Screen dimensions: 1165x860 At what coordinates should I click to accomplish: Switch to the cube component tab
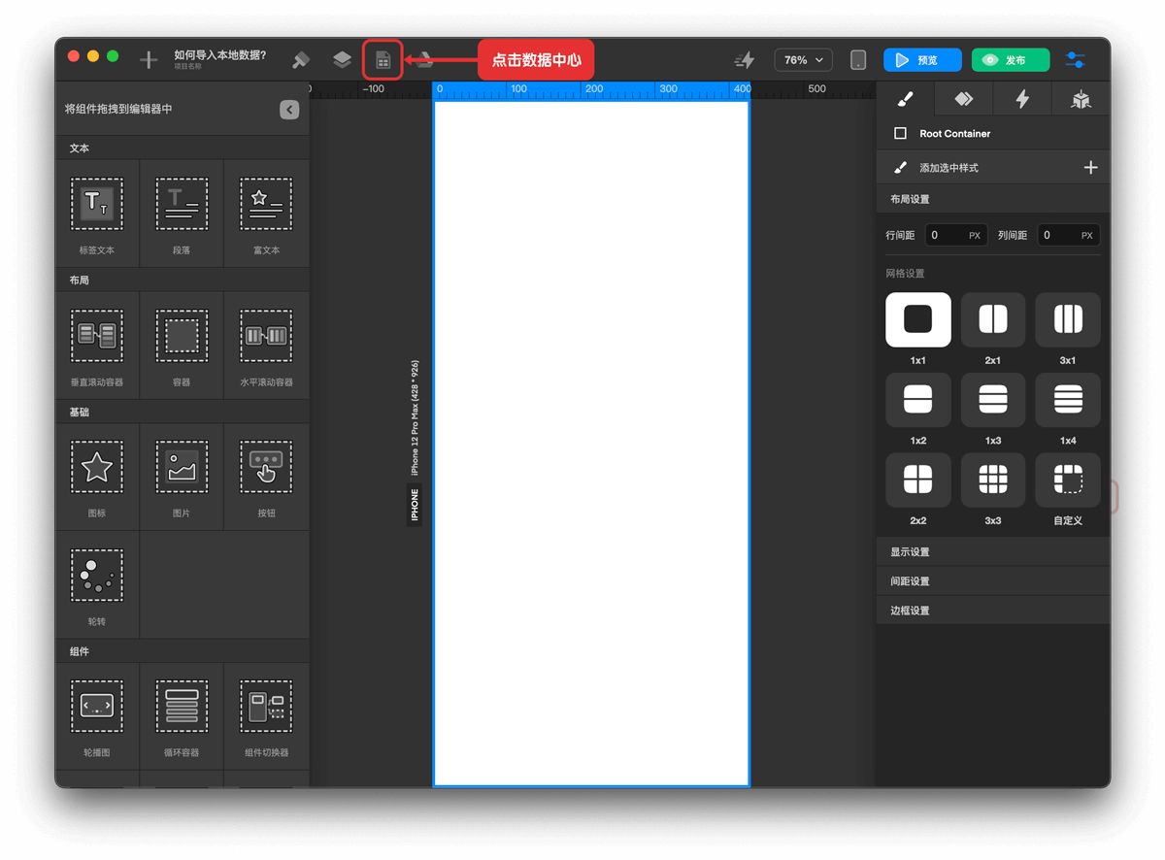(x=1081, y=99)
